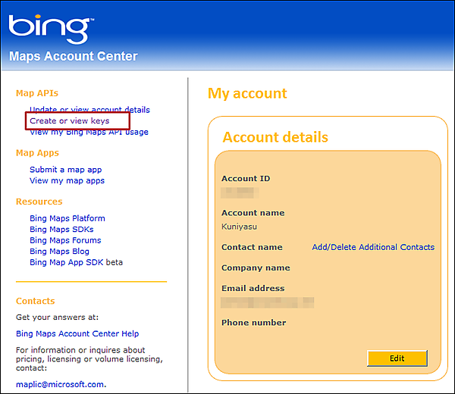Click the Account name label
The height and width of the screenshot is (394, 455).
(253, 213)
